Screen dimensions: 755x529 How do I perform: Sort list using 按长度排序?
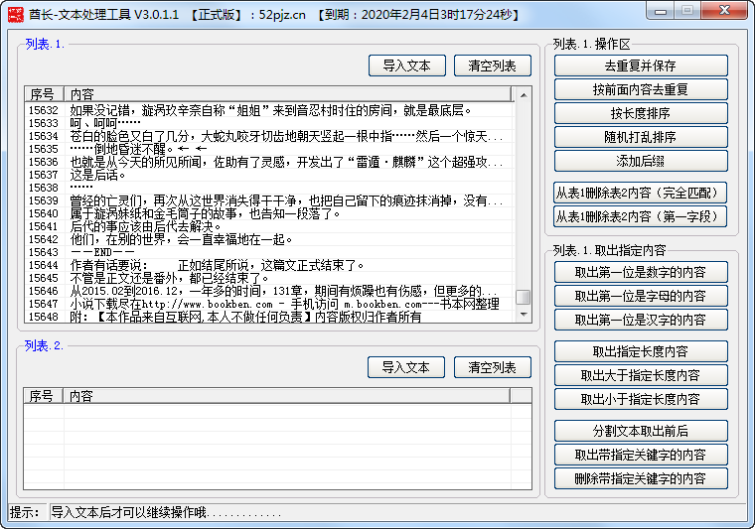click(641, 113)
